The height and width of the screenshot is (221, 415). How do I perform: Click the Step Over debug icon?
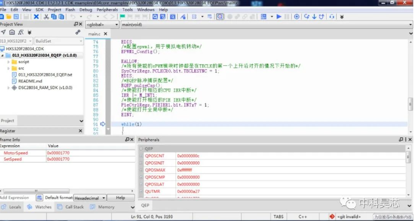[307, 17]
